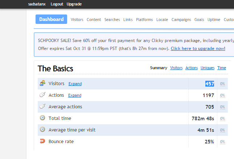The width and height of the screenshot is (234, 159).
Task: Click the highlighted 457 visitors count
Action: pyautogui.click(x=210, y=84)
